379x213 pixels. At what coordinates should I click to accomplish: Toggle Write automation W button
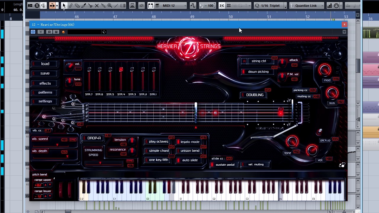click(56, 32)
